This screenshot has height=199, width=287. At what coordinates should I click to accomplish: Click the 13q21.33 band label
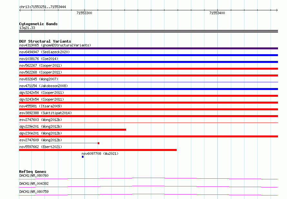[x=27, y=28]
